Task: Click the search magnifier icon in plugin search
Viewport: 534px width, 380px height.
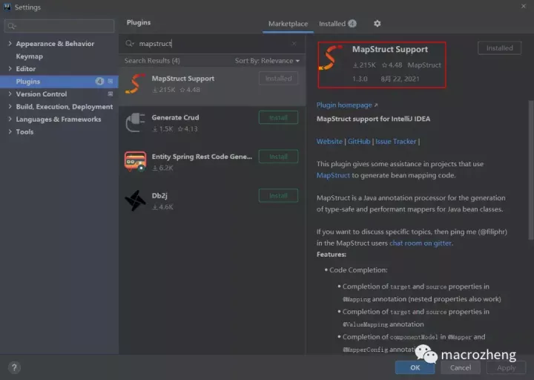Action: coord(130,44)
